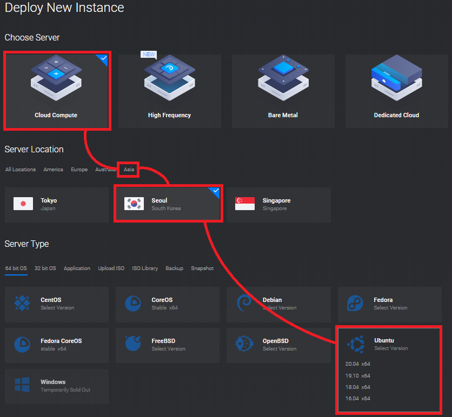Click the Fedora logo icon
Screen dimensions: 452x417
pos(355,303)
